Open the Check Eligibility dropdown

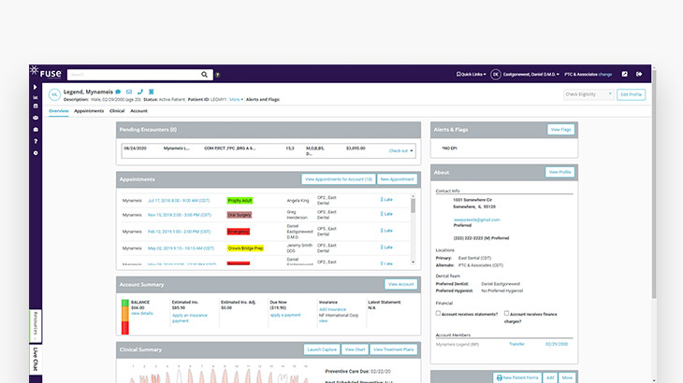tap(589, 94)
